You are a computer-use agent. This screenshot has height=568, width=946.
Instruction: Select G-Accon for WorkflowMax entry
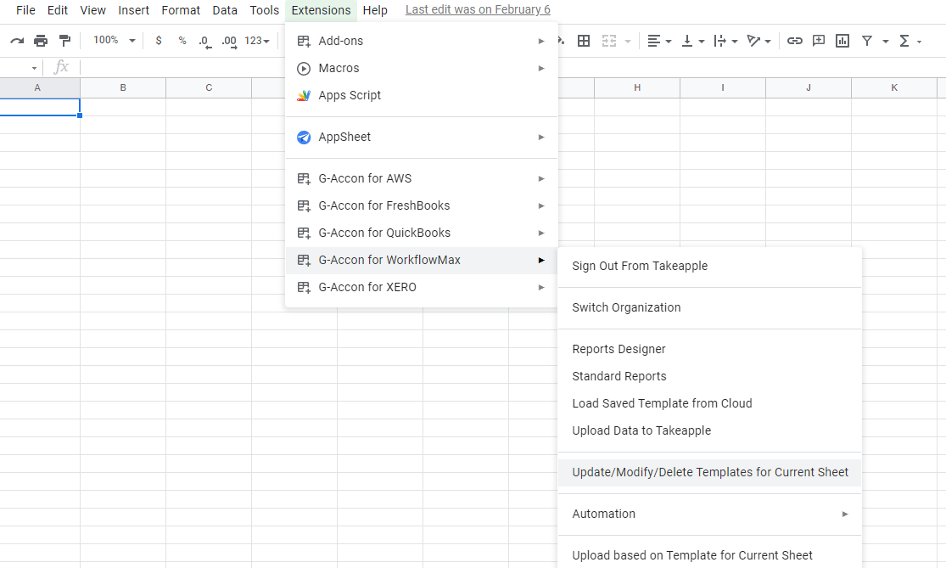click(x=421, y=260)
